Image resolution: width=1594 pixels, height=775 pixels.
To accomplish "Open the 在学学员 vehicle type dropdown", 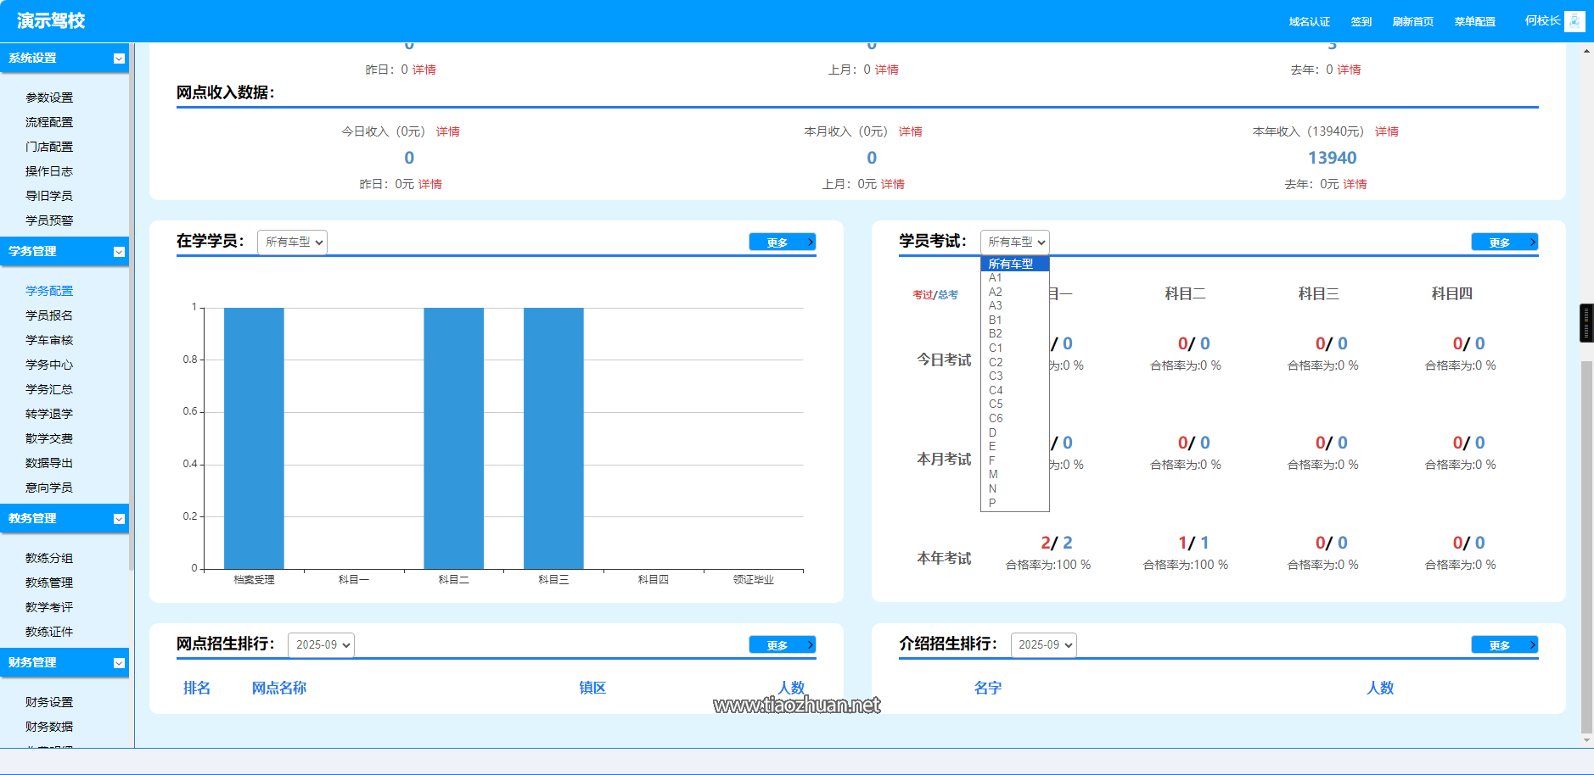I will pyautogui.click(x=292, y=242).
